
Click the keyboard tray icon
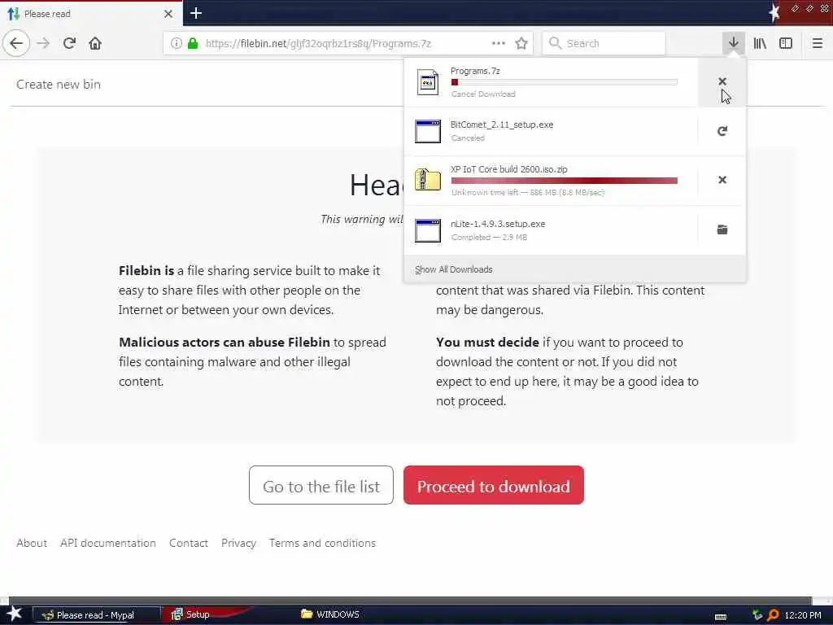721,616
